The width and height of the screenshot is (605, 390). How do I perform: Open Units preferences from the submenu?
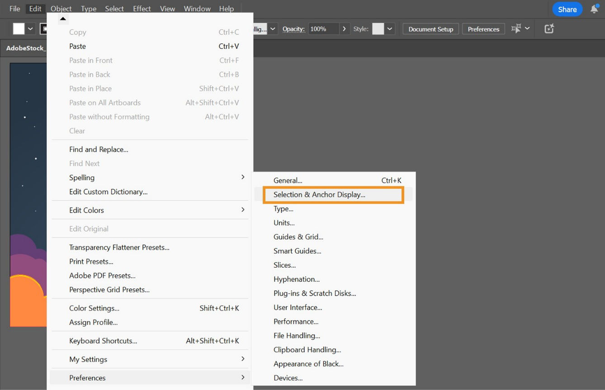pos(284,223)
